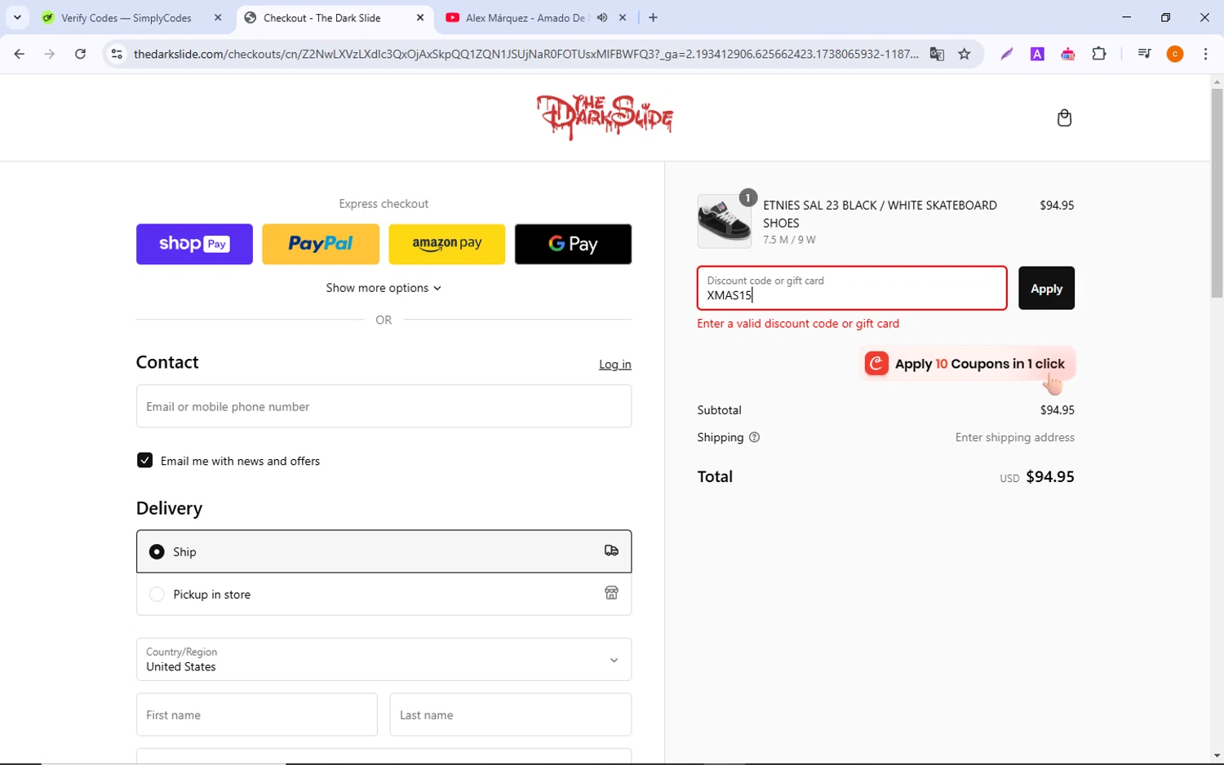Pay with Amazon Pay button

coord(447,244)
